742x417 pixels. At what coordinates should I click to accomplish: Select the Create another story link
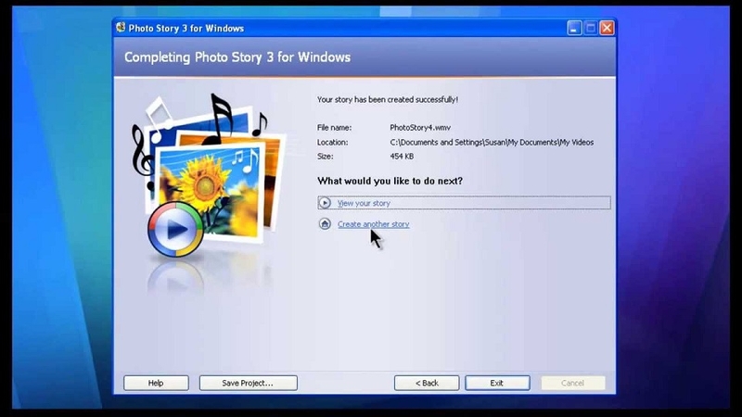click(x=374, y=224)
